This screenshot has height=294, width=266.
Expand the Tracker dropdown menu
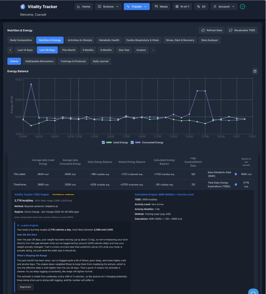pyautogui.click(x=136, y=6)
